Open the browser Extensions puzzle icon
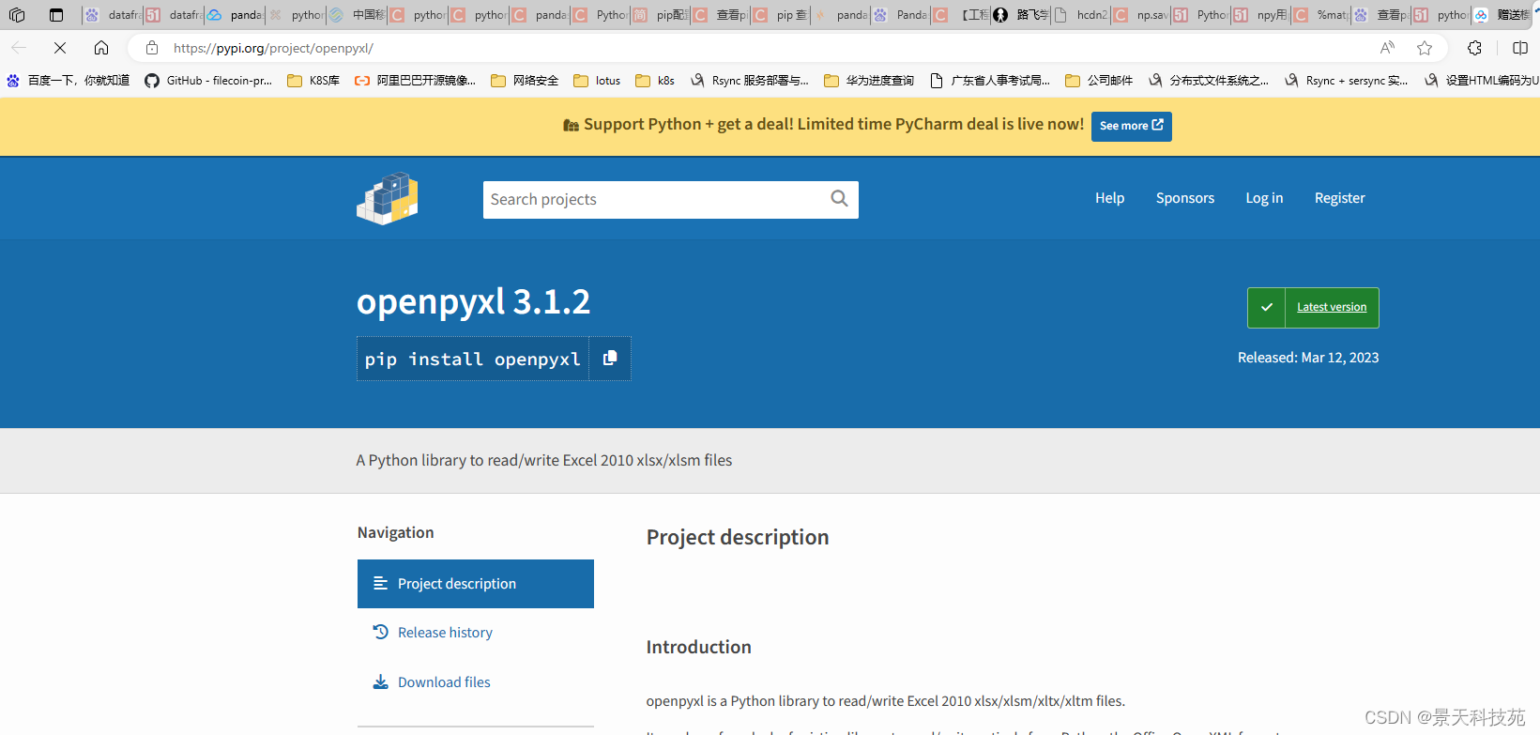The height and width of the screenshot is (735, 1540). (x=1474, y=48)
